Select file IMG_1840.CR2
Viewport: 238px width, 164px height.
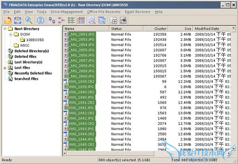pos(82,92)
